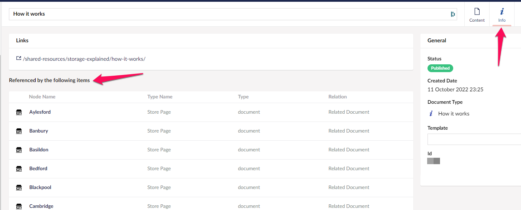Open the Basildon node
This screenshot has height=210, width=521.
(39, 150)
